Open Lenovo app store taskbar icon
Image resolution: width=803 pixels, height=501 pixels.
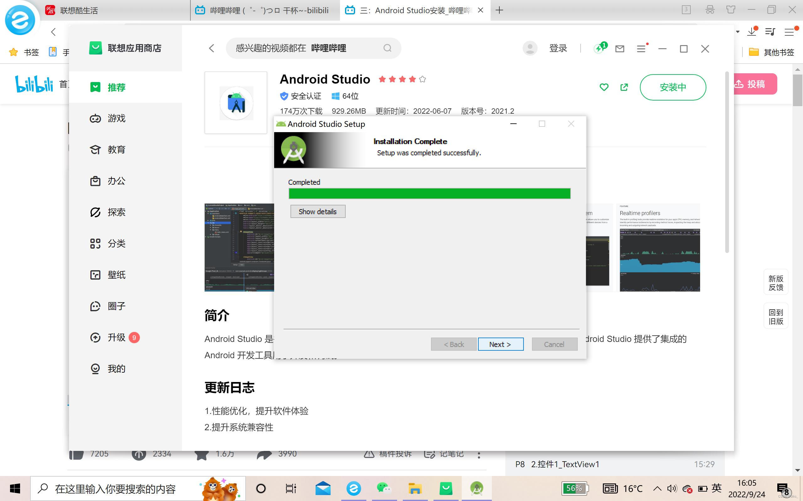[446, 488]
